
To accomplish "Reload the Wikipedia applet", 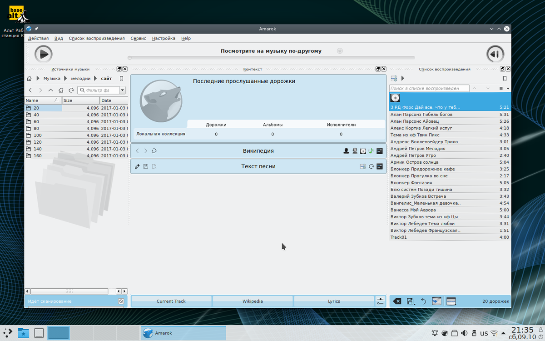I will [x=154, y=150].
